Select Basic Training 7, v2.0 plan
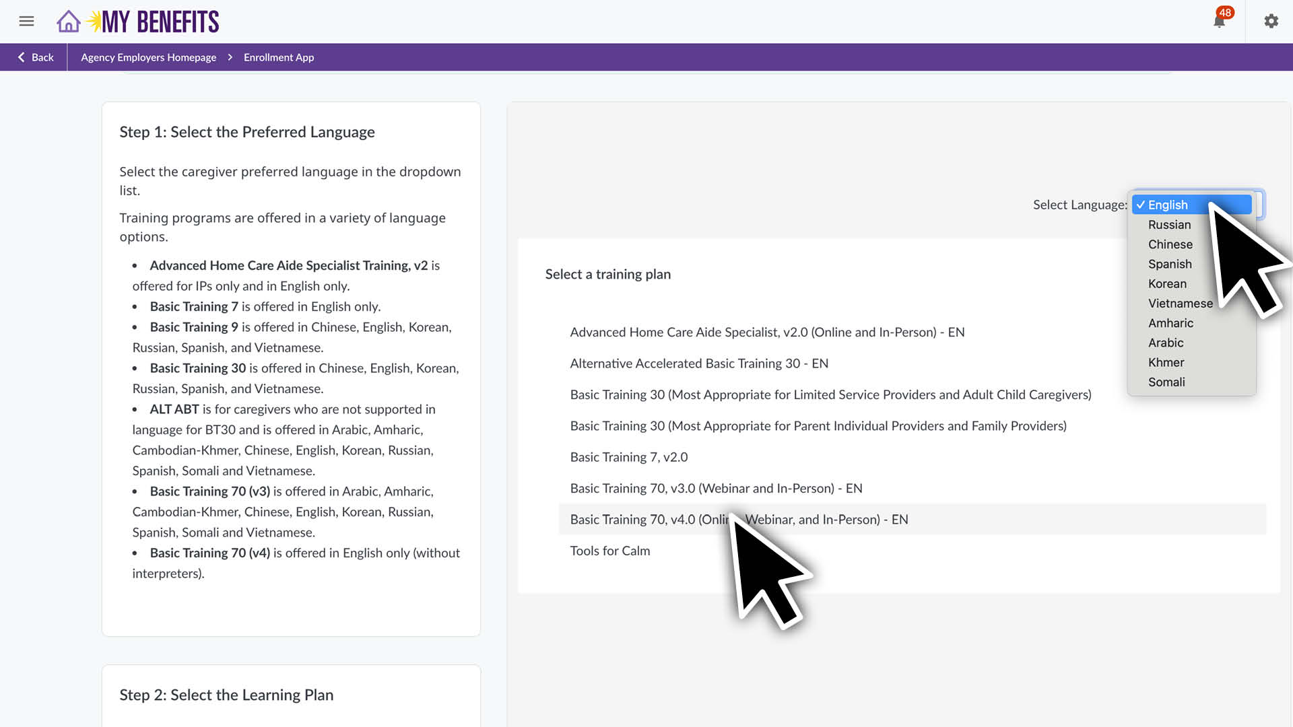 [x=628, y=457]
